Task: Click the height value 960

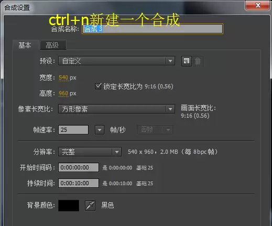Action: tap(63, 93)
